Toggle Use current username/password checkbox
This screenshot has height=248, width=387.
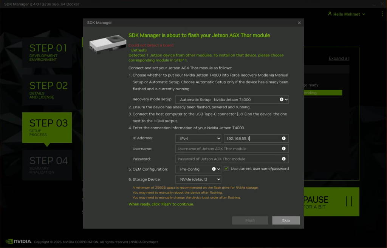[x=226, y=169]
